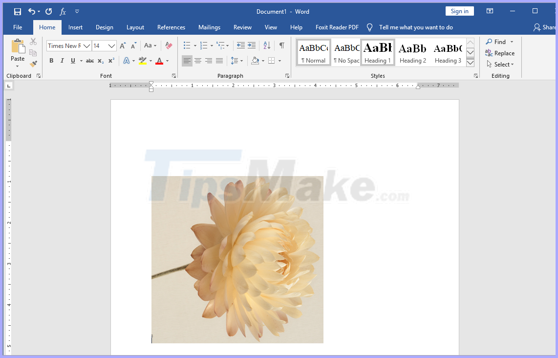The image size is (558, 358).
Task: Open the Foxit Reader PDF tab
Action: tap(337, 27)
